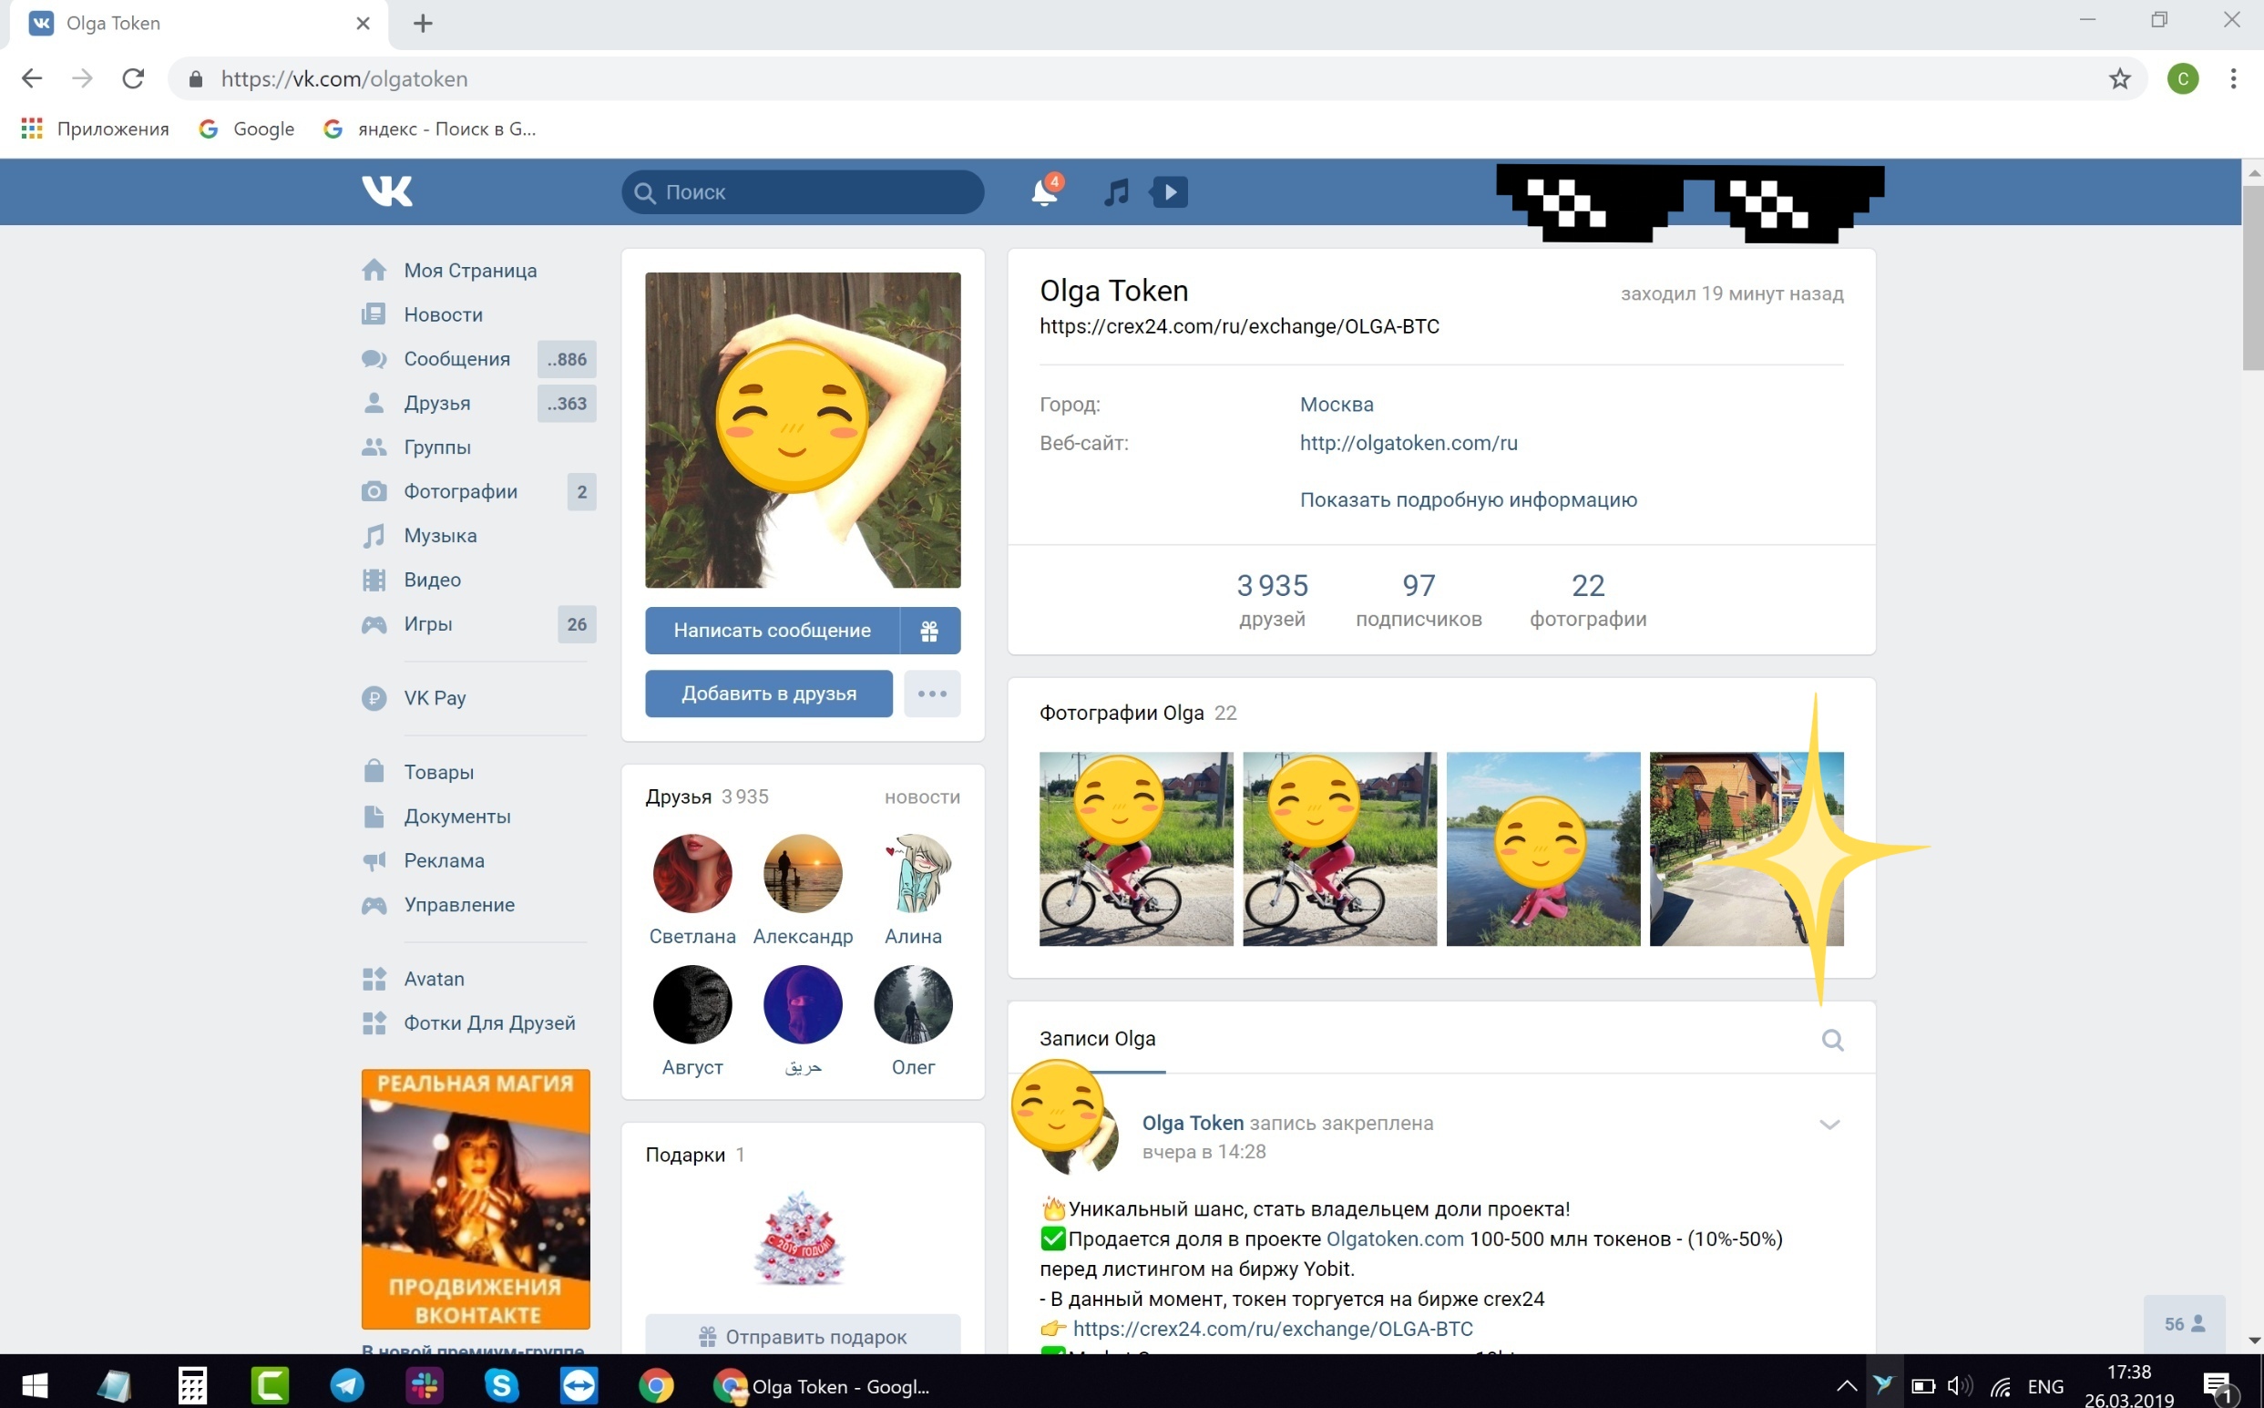Open Apps bookmarks shortcut Приложения
This screenshot has height=1408, width=2264.
tap(95, 128)
